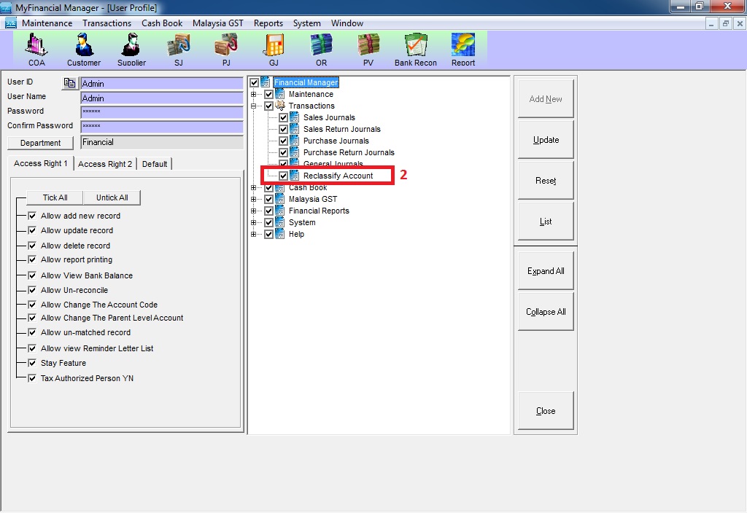
Task: Click the User ID lookup icon
Action: pyautogui.click(x=69, y=83)
